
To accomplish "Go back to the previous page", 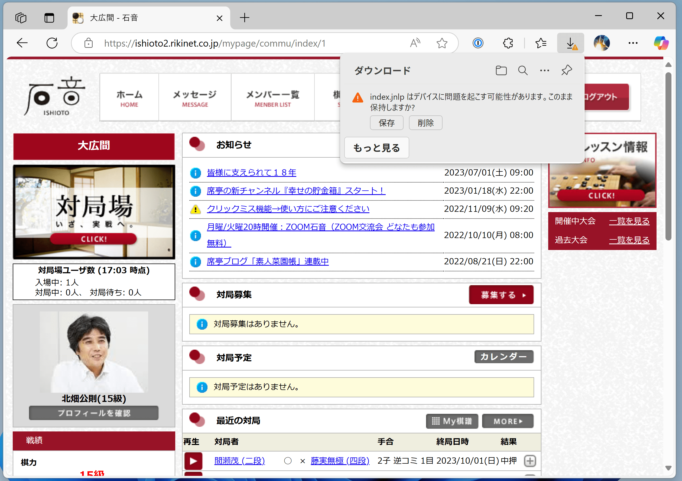I will coord(22,43).
